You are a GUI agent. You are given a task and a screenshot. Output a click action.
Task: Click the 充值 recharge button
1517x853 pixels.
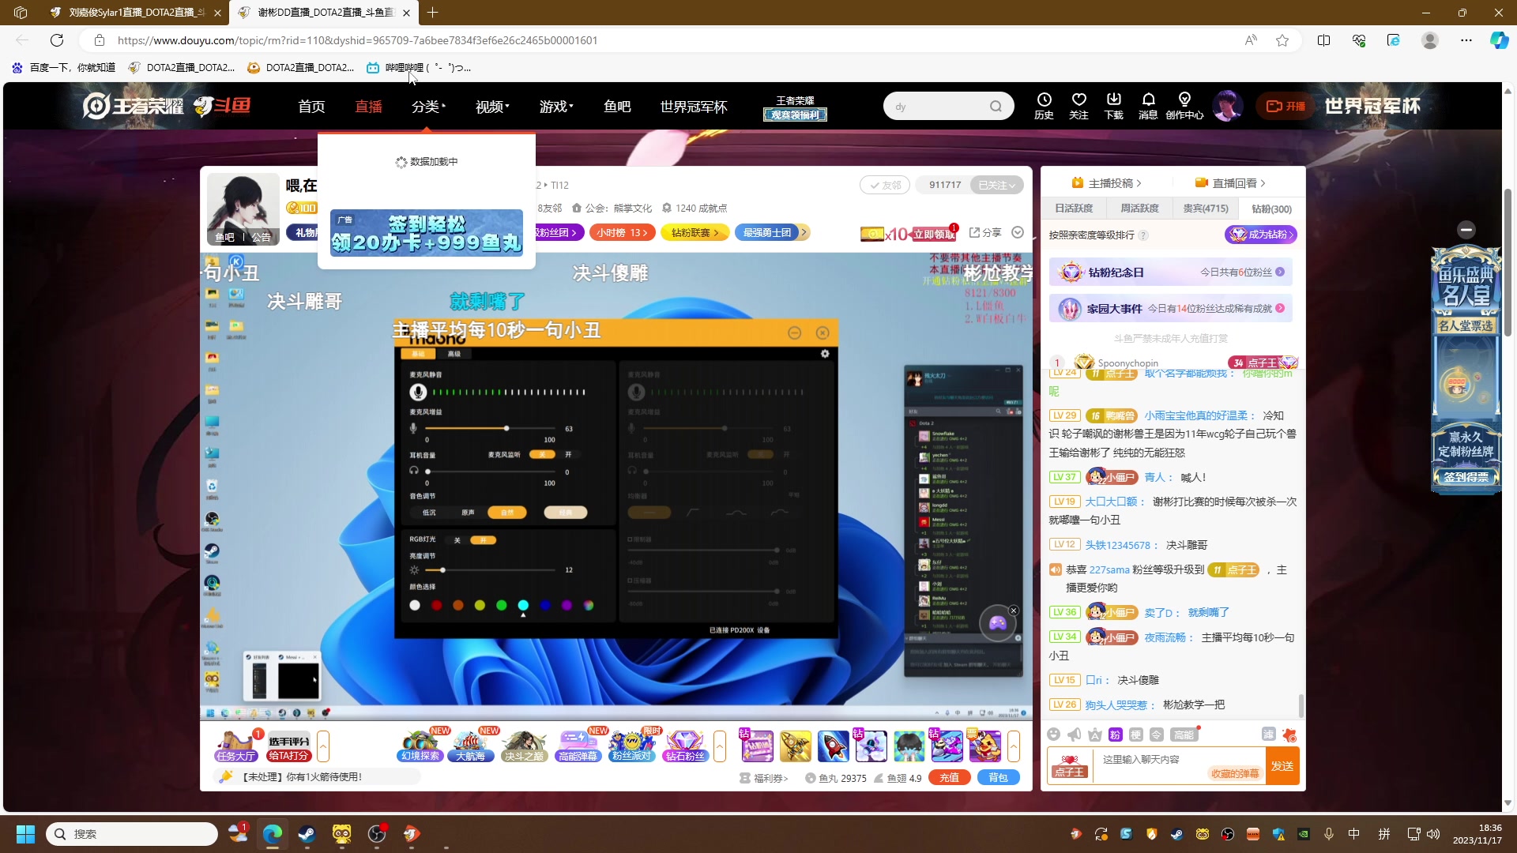[x=950, y=777]
